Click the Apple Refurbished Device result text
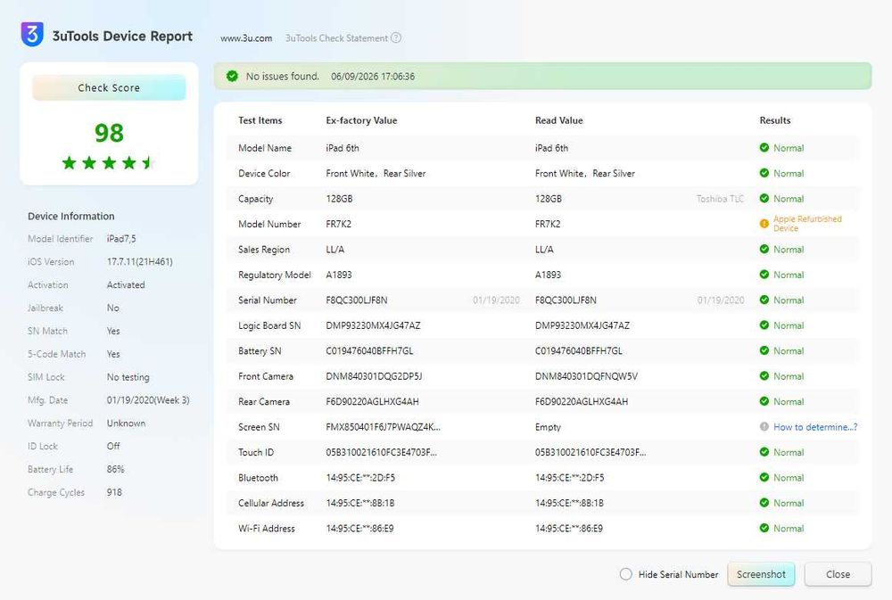Viewport: 892px width, 600px height. [807, 224]
